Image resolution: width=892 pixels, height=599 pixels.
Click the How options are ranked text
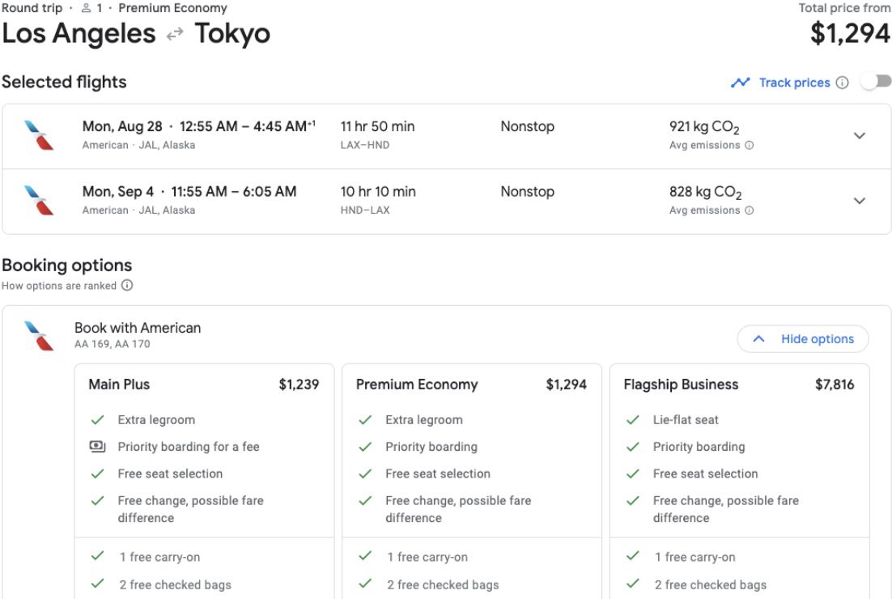[59, 286]
